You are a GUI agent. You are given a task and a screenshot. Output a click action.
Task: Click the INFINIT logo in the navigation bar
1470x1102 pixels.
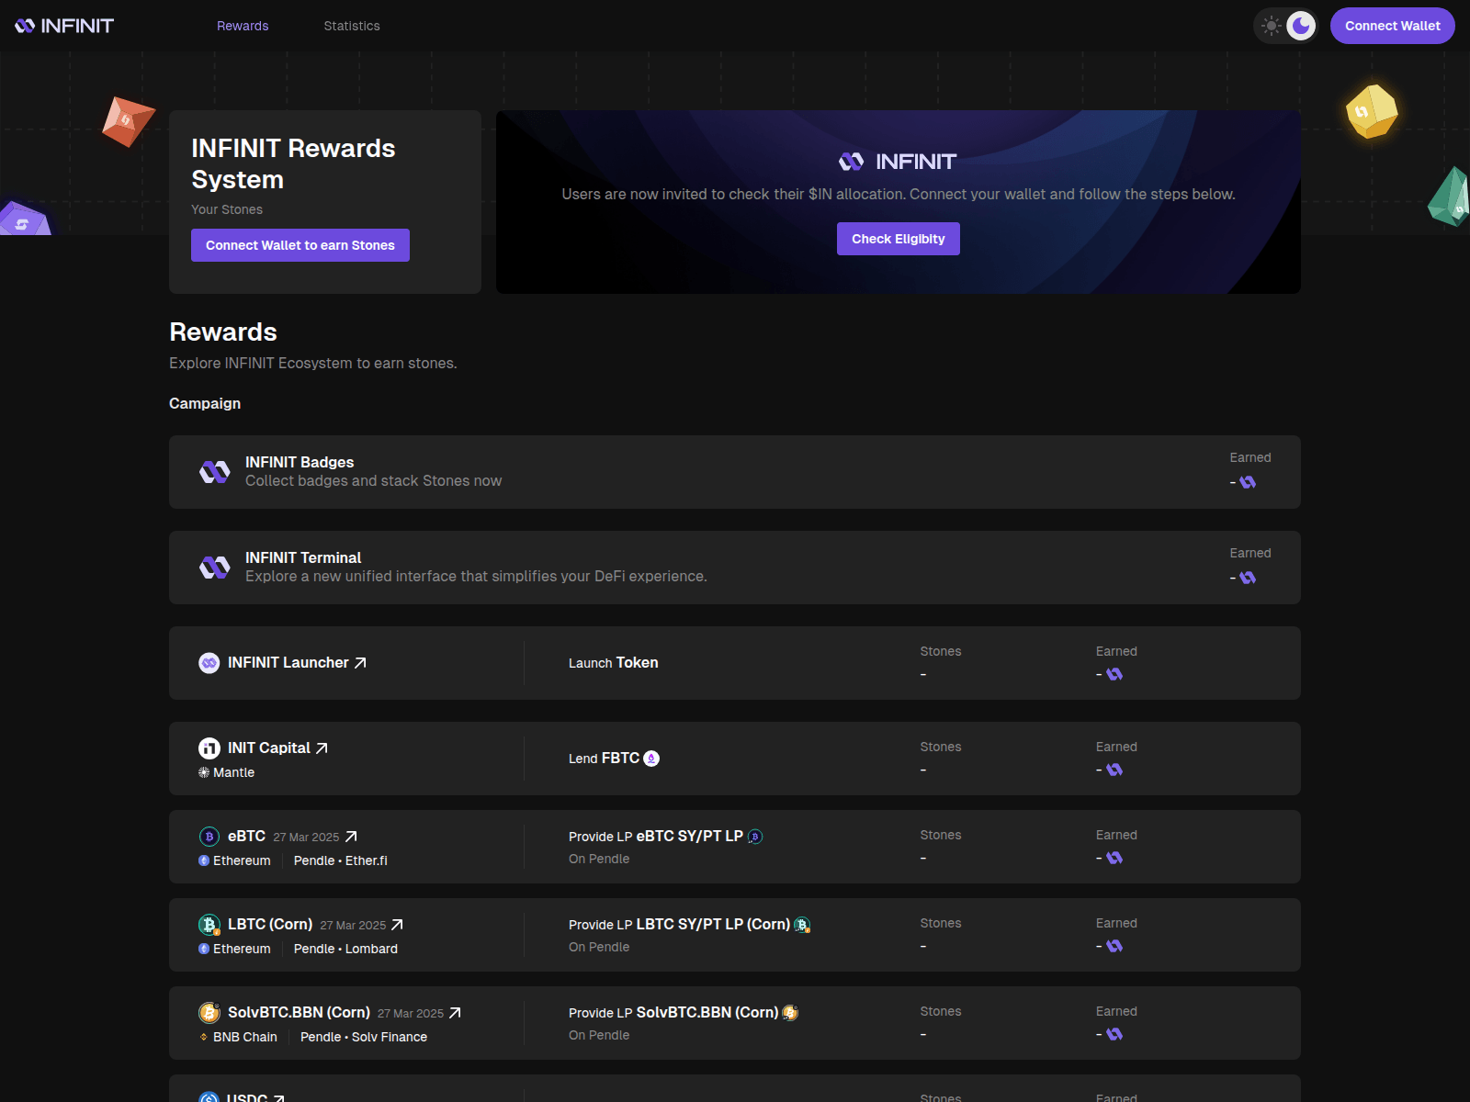(62, 25)
